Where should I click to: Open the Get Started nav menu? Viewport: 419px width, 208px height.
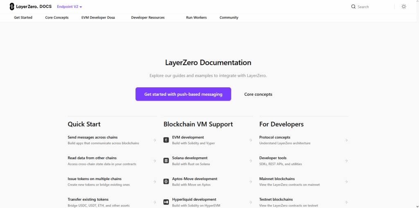pyautogui.click(x=23, y=17)
